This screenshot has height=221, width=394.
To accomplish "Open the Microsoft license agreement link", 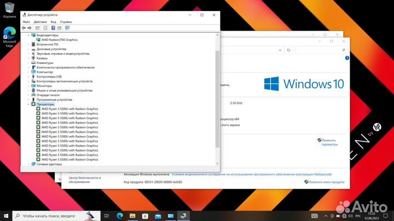I will [x=252, y=174].
